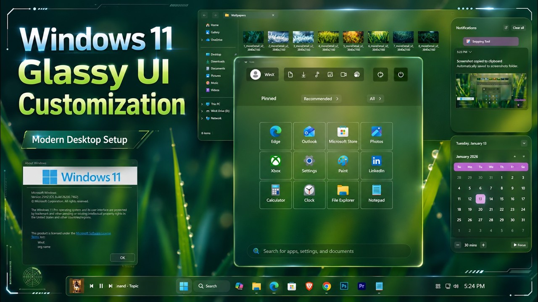Launch Outlook from the Start menu
Screen dimensions: 538x302
[x=309, y=136]
